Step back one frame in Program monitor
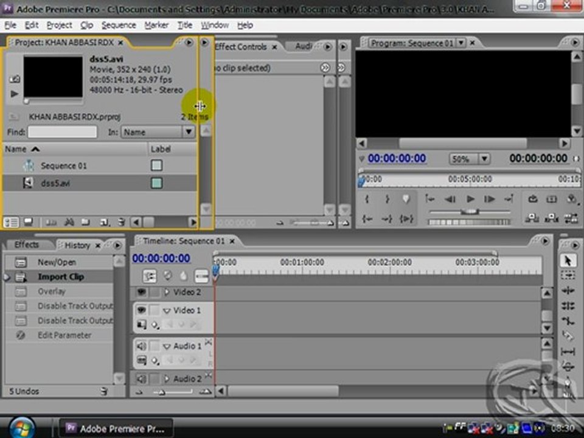Viewport: 584px width, 438px height. coord(450,200)
